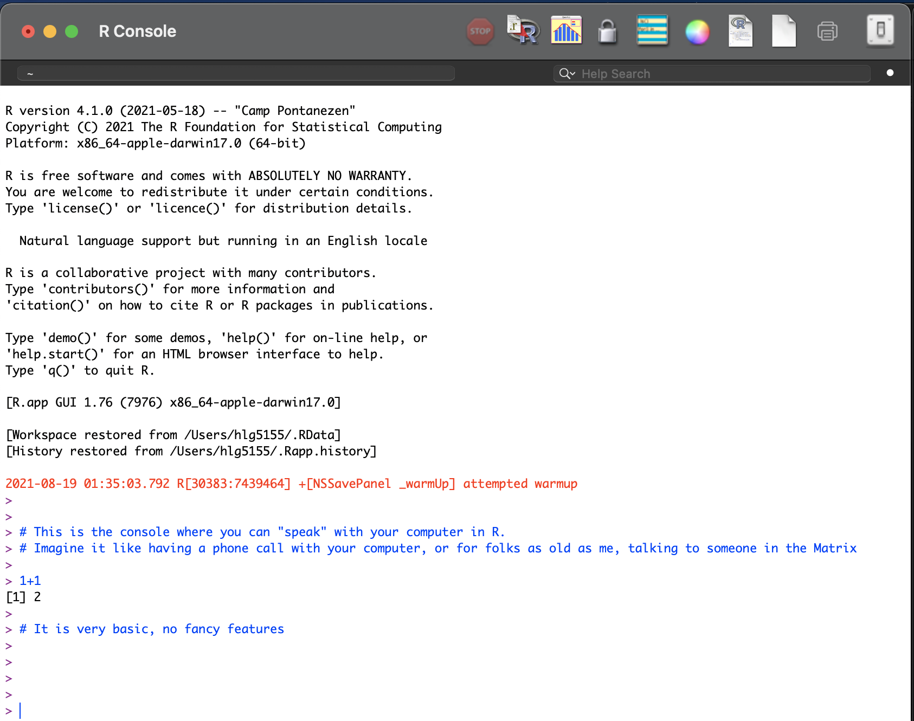
Task: Place the cursor at the console prompt
Action: click(21, 710)
